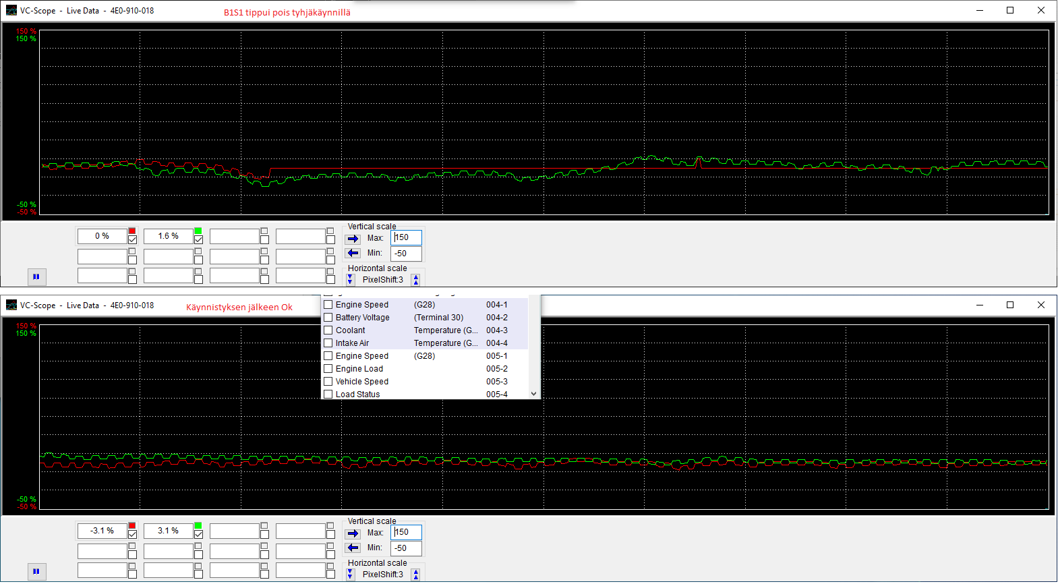
Task: Tick the Battery Voltage 004-2 checkbox
Action: click(x=328, y=318)
